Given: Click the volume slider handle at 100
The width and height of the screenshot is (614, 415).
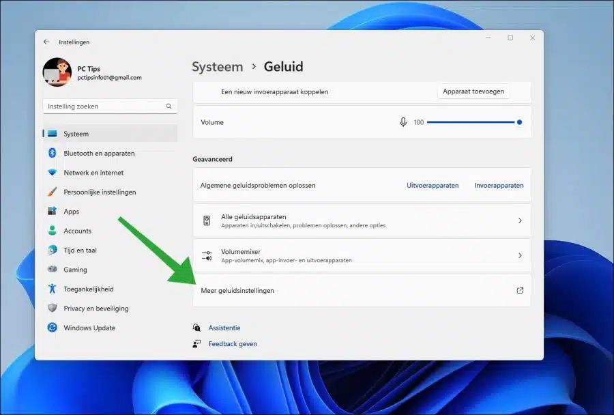Looking at the screenshot, I should [x=519, y=122].
